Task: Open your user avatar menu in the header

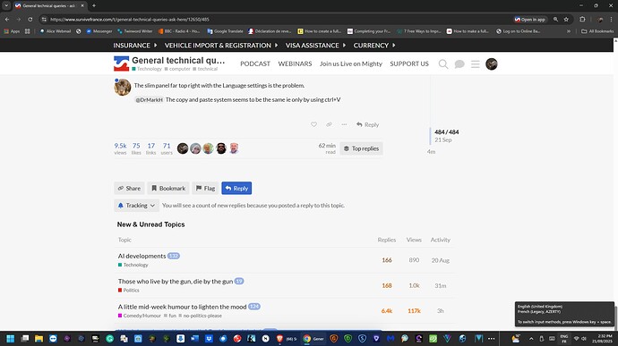Action: tap(492, 63)
